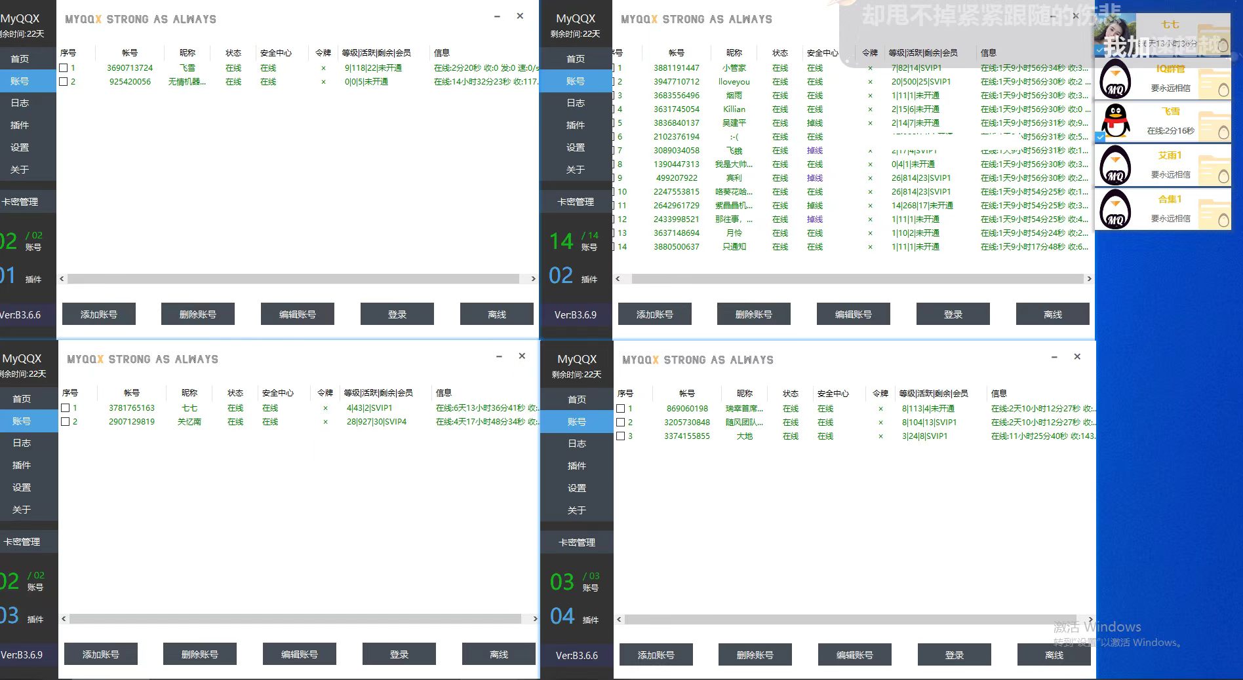Select account 3881191447 row nicknamed 小管家

[852, 68]
